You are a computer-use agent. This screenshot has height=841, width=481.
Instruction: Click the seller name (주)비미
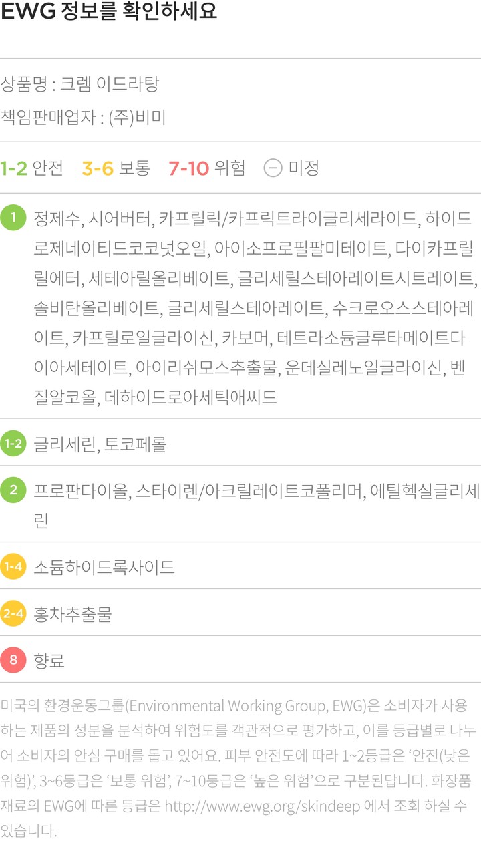(x=136, y=118)
